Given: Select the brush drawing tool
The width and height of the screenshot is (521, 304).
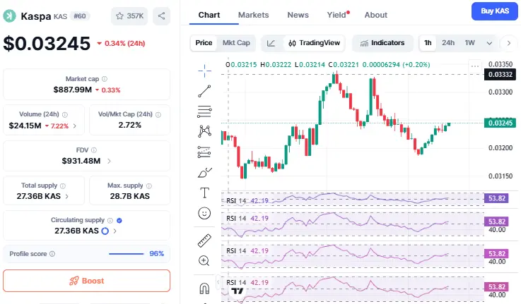Looking at the screenshot, I should click(205, 172).
